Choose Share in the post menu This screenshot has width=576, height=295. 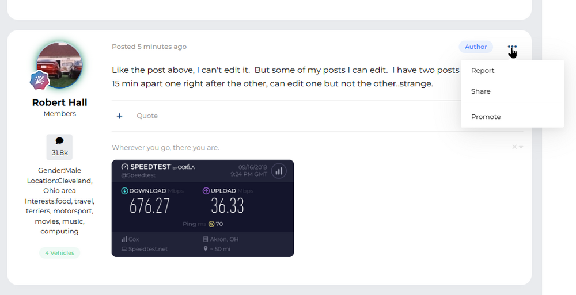point(481,91)
